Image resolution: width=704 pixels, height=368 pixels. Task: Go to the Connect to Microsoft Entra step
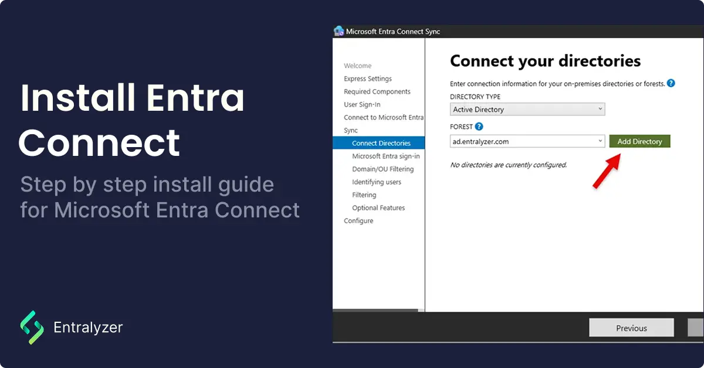383,117
